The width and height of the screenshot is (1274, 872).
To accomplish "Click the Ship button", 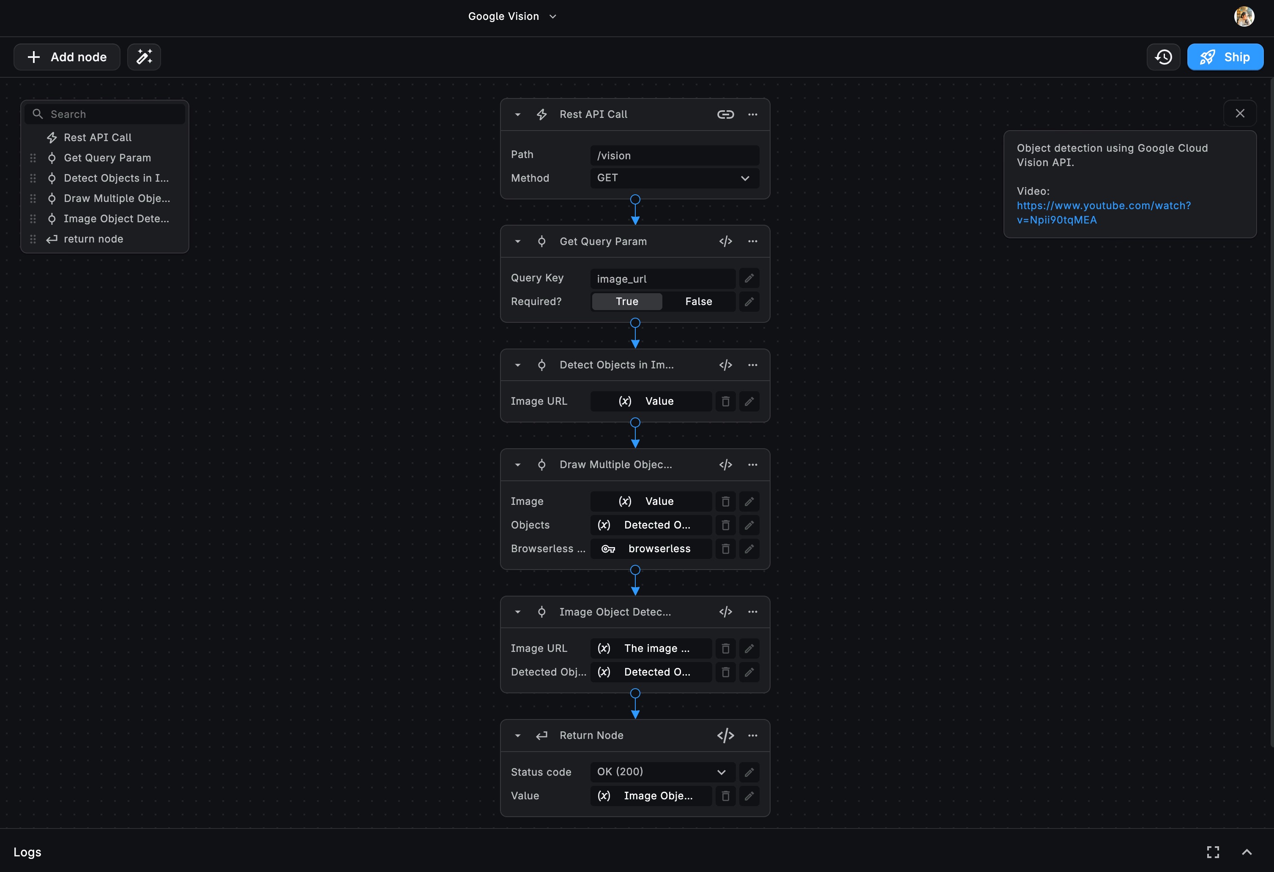I will pyautogui.click(x=1225, y=57).
